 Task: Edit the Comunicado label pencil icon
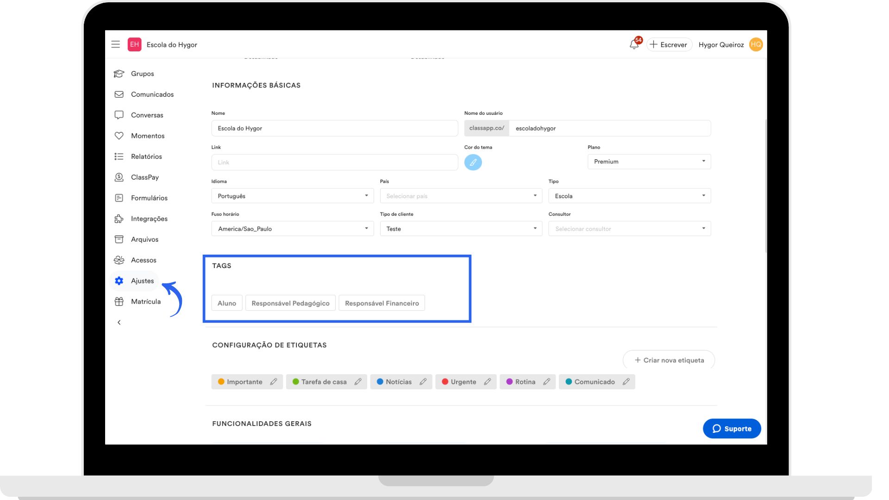click(x=626, y=381)
